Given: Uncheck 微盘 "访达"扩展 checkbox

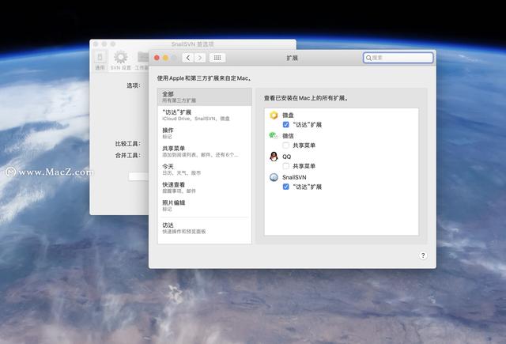Looking at the screenshot, I should pos(286,125).
